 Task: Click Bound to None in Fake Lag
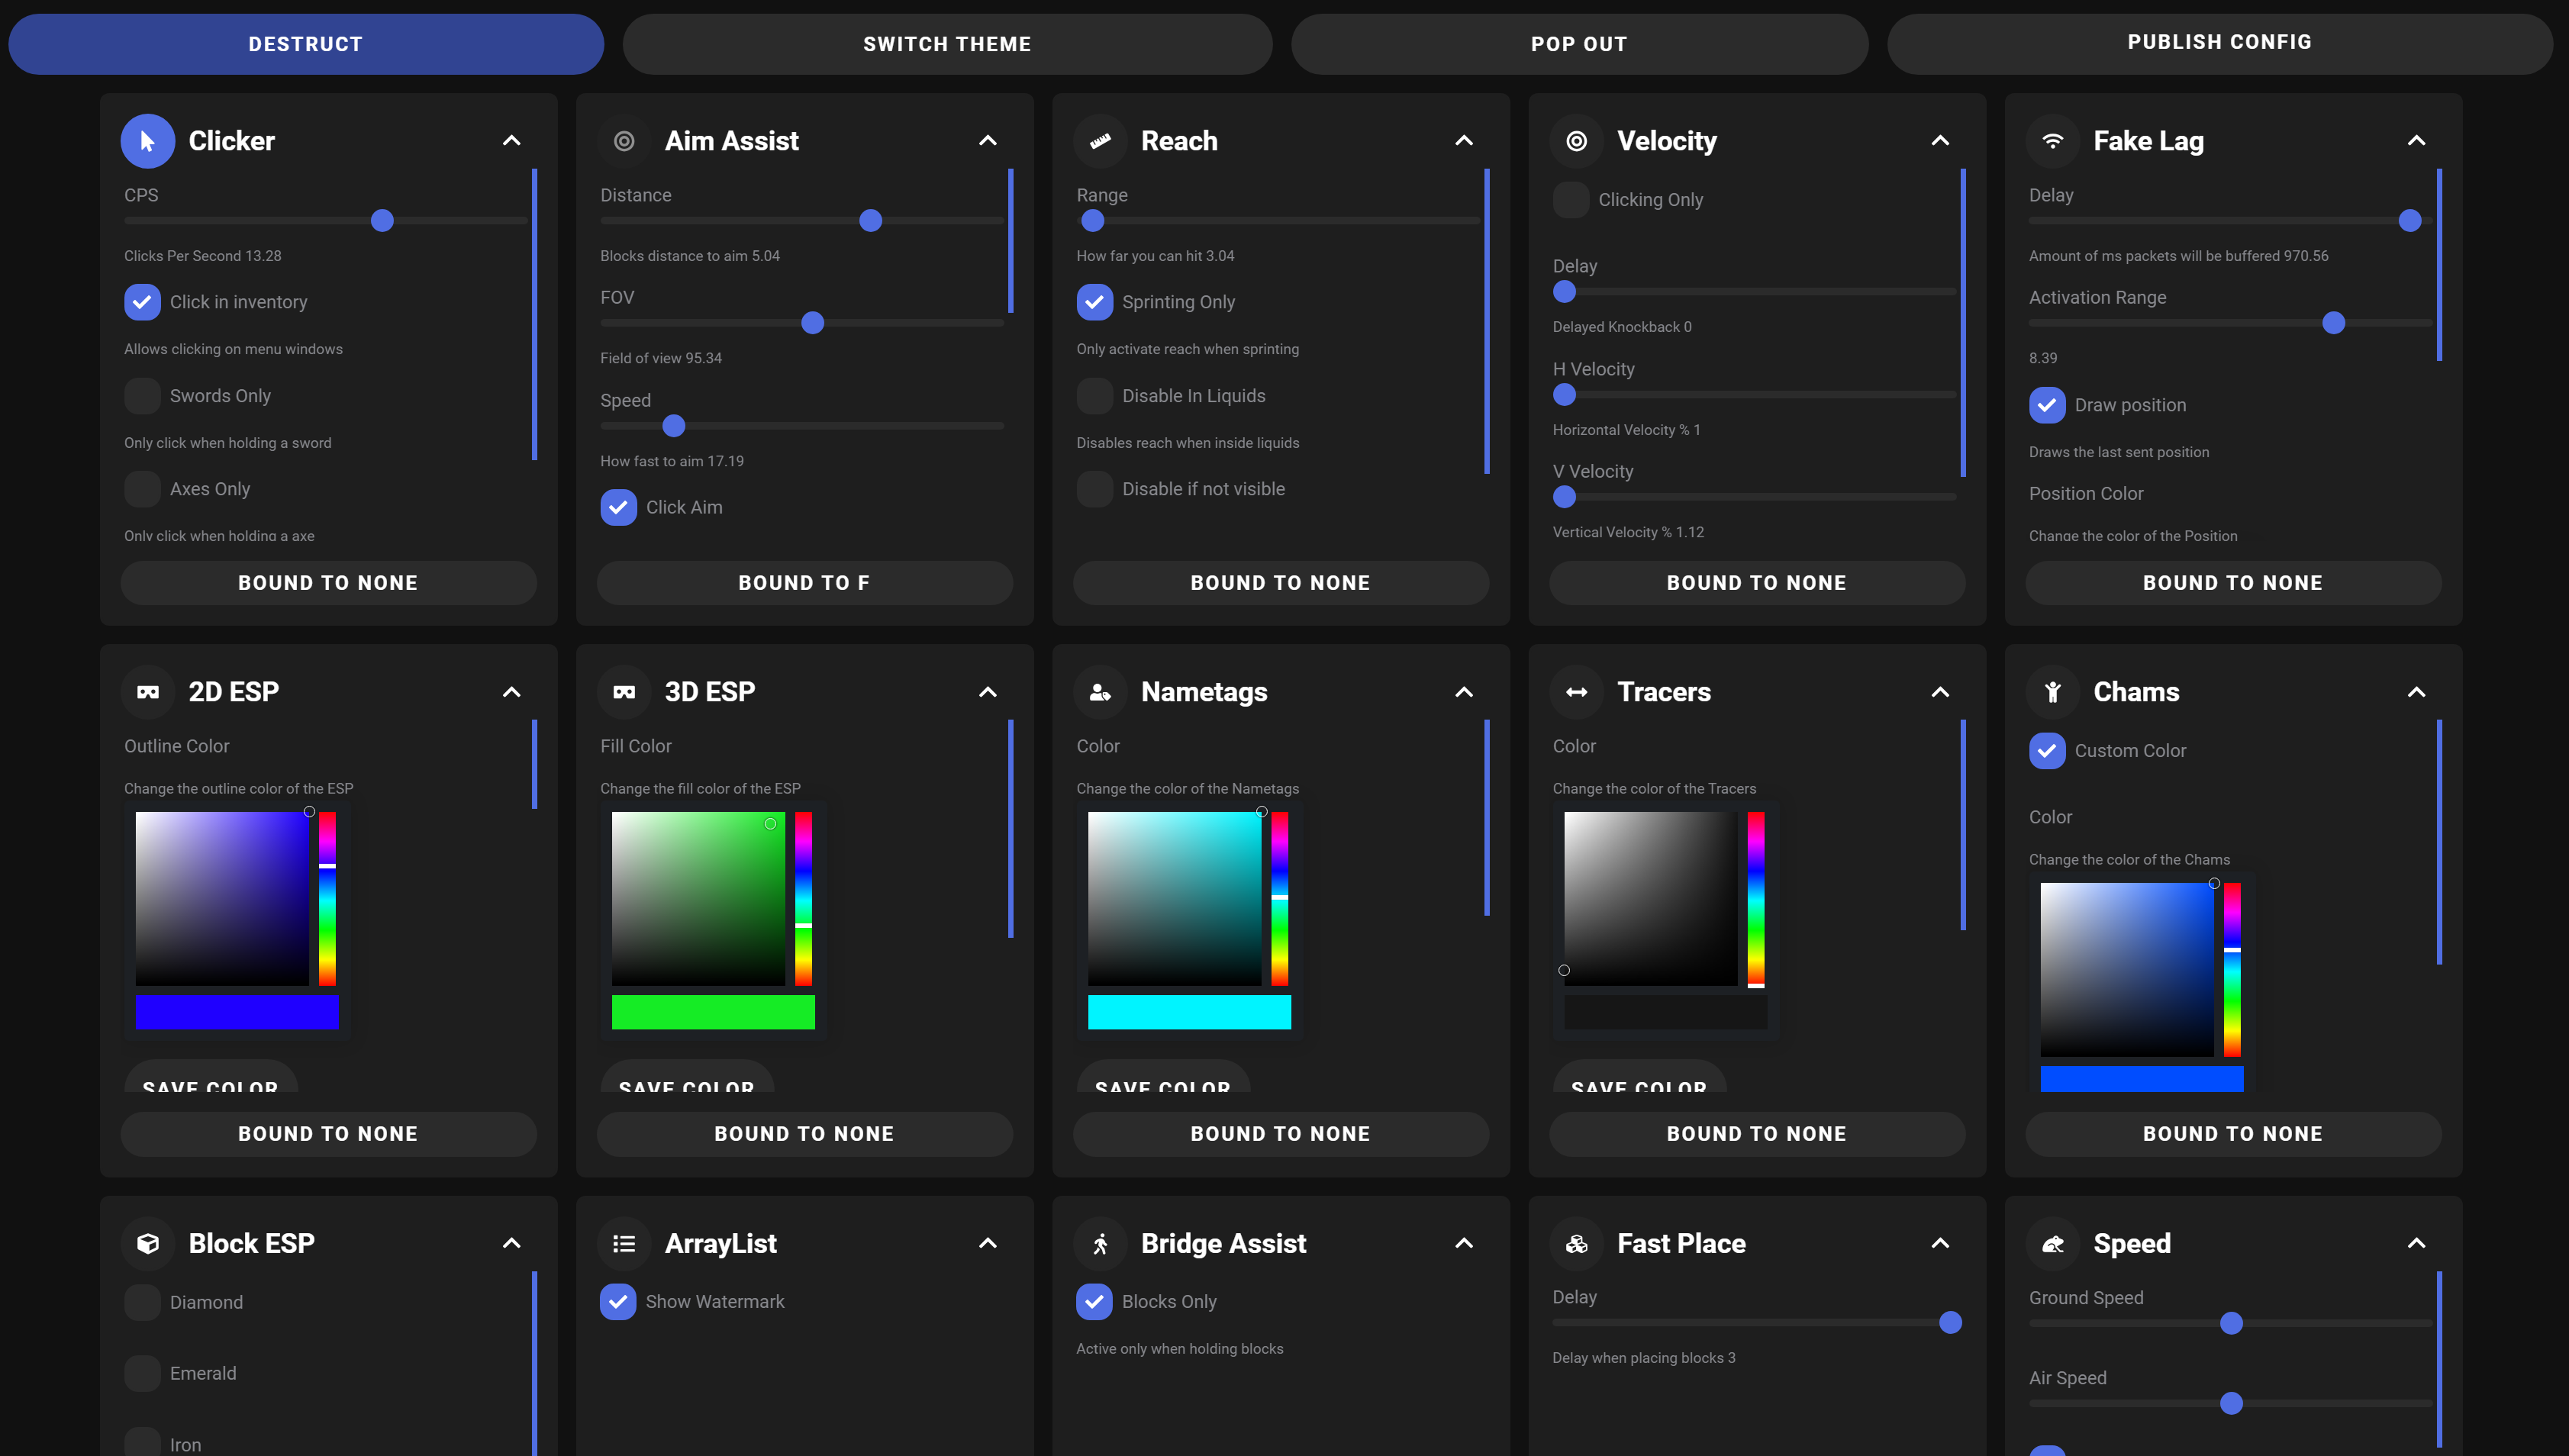point(2232,581)
